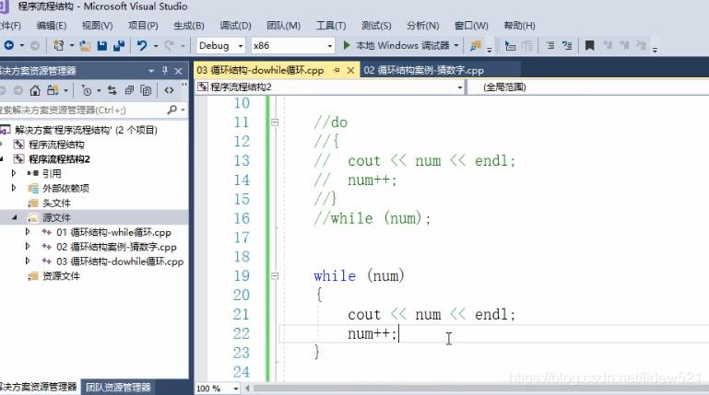Expand the 02 循环结构案例-猜数字.cpp node
The width and height of the screenshot is (709, 395).
(x=28, y=247)
